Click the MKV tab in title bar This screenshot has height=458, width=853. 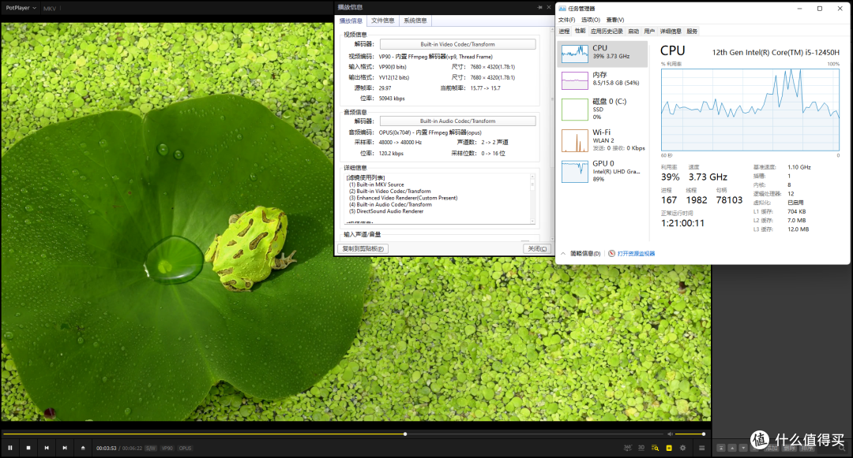50,9
